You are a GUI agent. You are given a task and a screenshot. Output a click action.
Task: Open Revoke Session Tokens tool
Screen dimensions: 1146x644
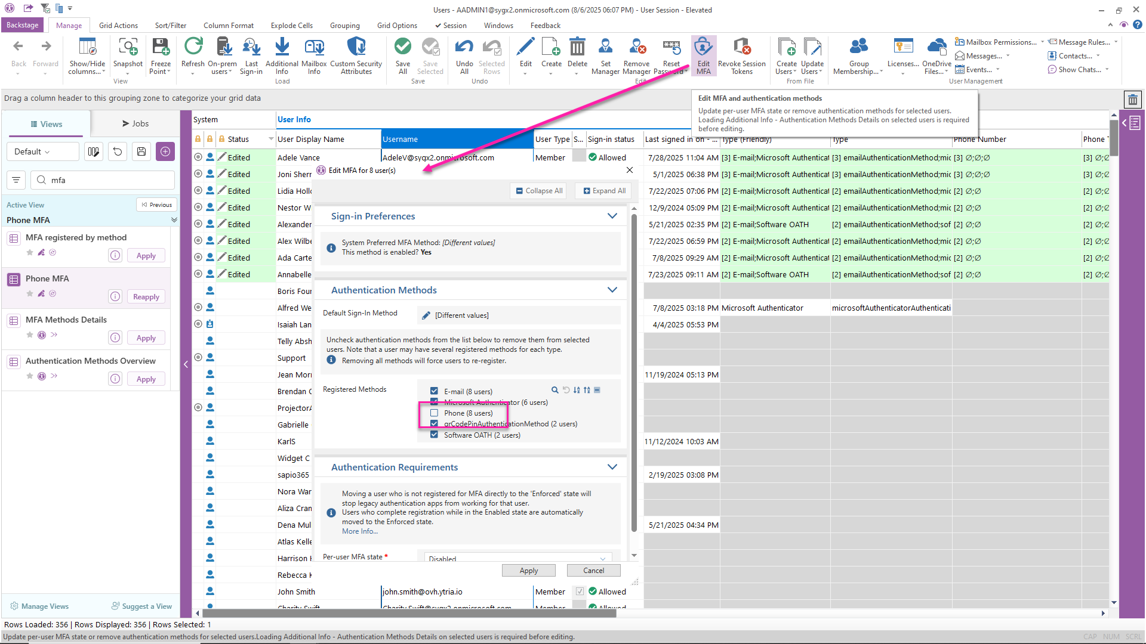(741, 55)
